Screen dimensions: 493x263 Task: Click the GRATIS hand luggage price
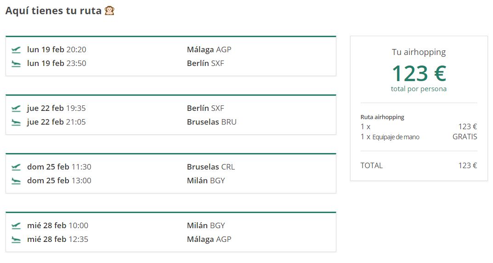(x=465, y=137)
